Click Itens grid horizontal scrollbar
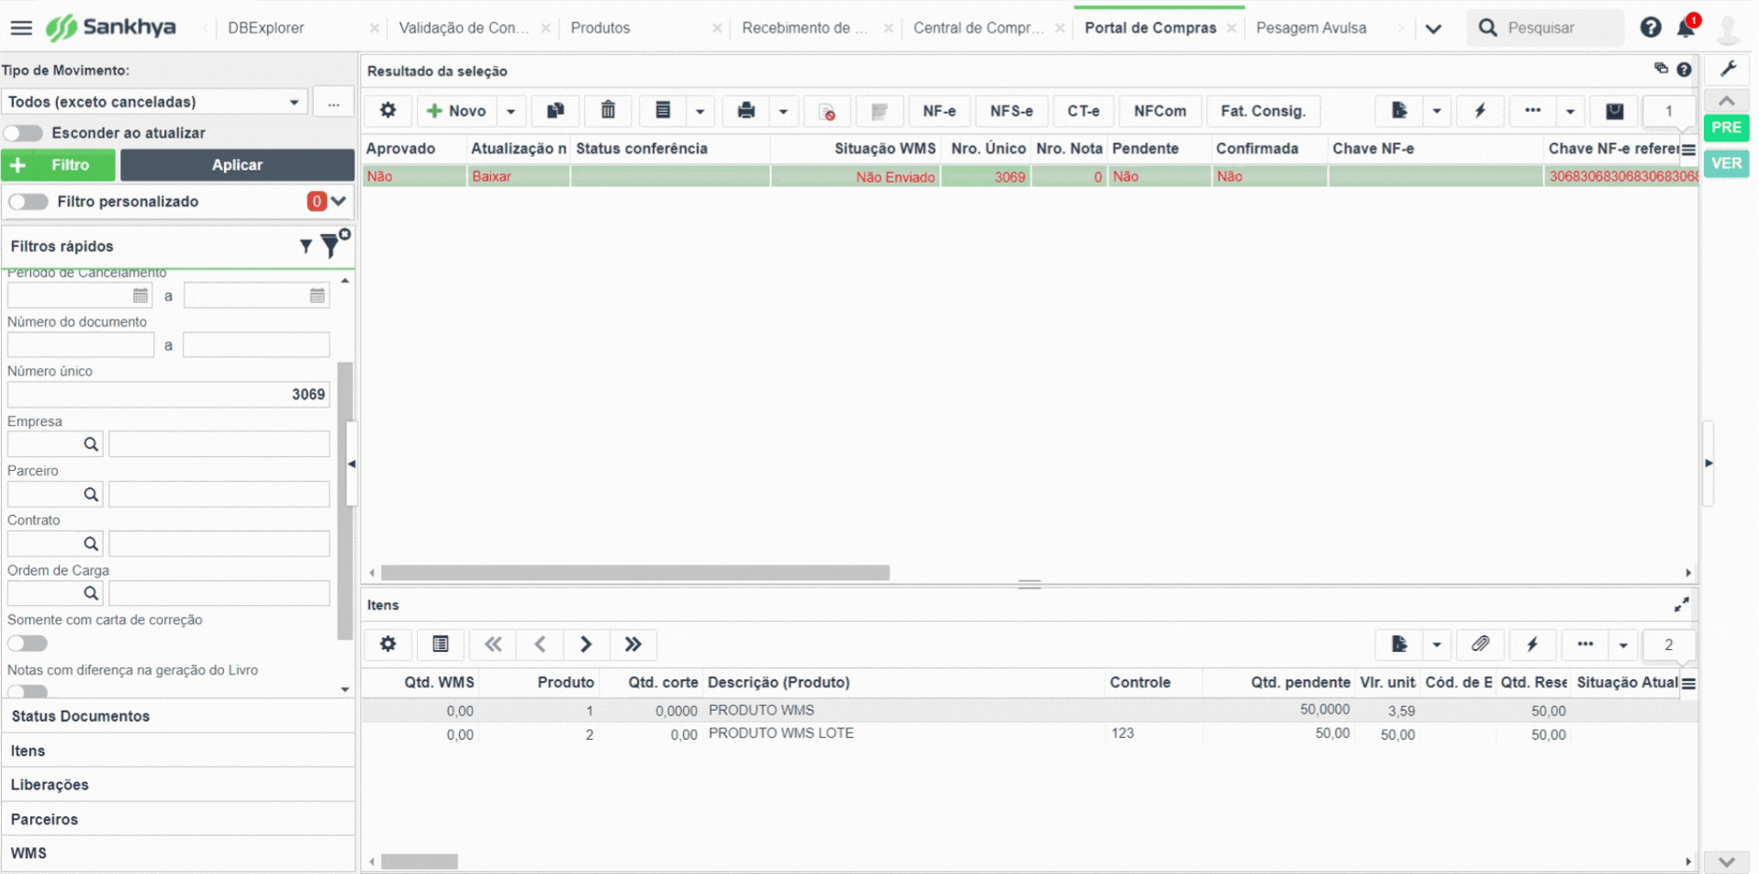The height and width of the screenshot is (874, 1759). pyautogui.click(x=420, y=862)
